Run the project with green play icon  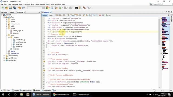click(60, 8)
